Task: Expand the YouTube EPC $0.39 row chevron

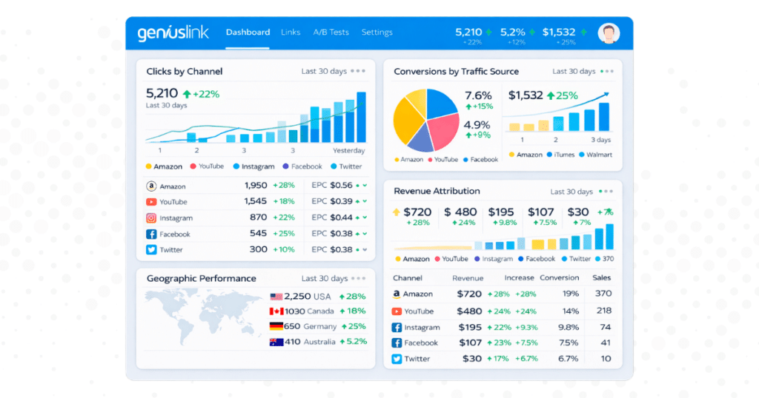Action: (x=365, y=201)
